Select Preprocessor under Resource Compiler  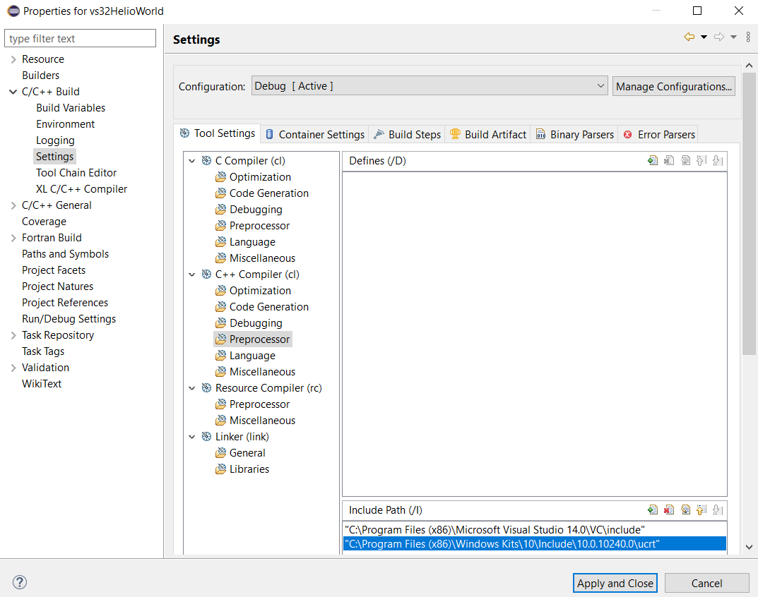(x=259, y=404)
